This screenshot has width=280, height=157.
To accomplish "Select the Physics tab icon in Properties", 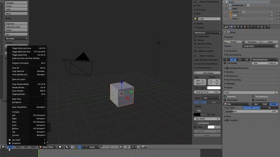I will 268,27.
